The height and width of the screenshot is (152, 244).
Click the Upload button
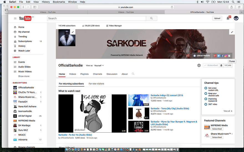pos(217,18)
